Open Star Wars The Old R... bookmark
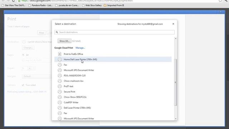229x129 pixels. 14,5
